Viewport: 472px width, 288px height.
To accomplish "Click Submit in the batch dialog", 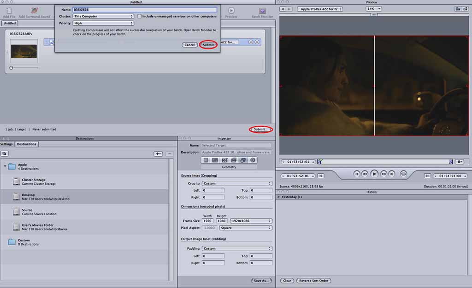I will tap(208, 45).
